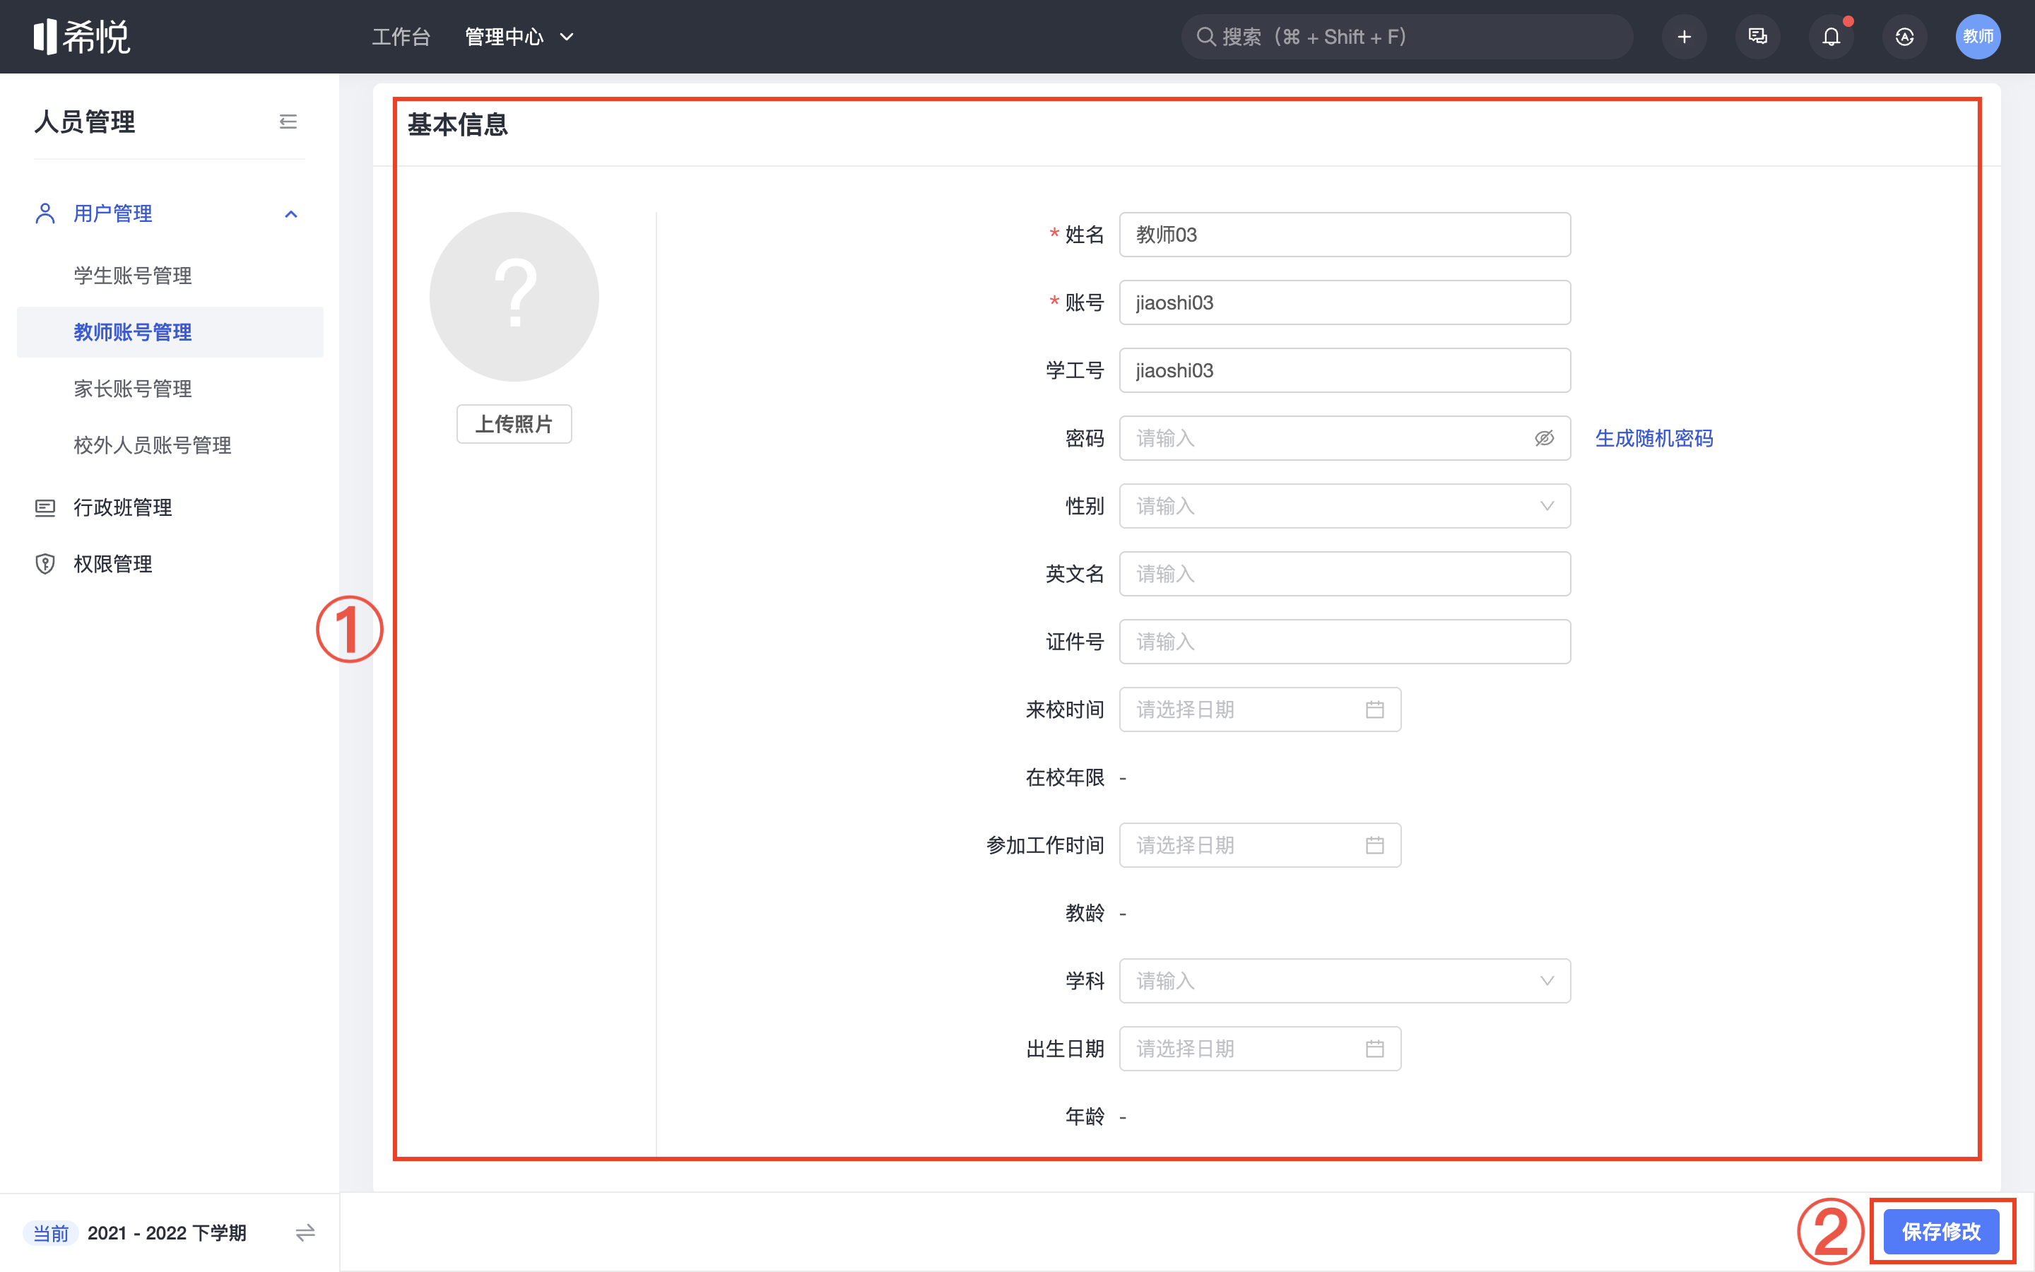2035x1272 pixels.
Task: Focus the 账号 input field
Action: (x=1345, y=302)
